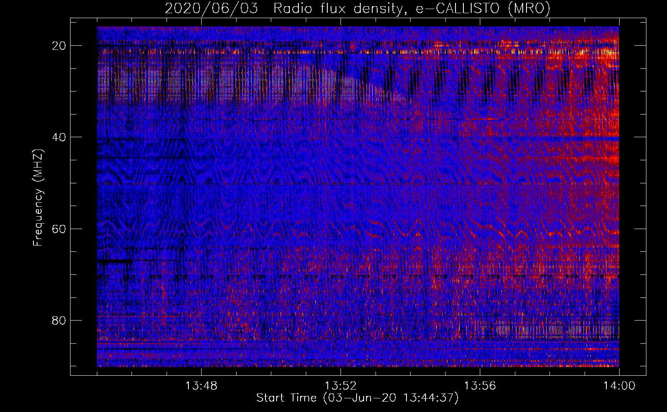Screen dimensions: 667x412
Task: Click the 60 MHz frequency tick label
Action: pyautogui.click(x=59, y=229)
